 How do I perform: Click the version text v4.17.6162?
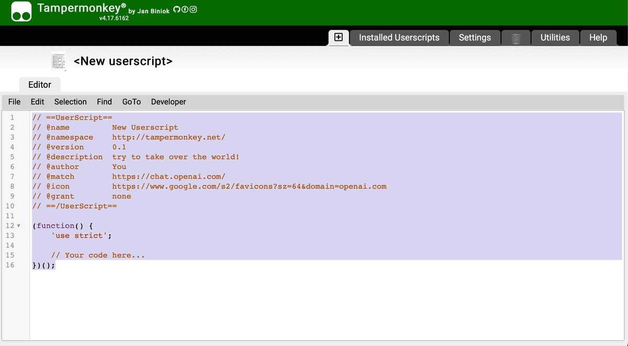tap(114, 18)
